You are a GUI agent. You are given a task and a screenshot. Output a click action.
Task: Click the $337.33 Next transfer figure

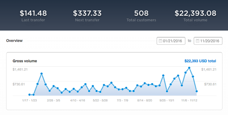tap(87, 13)
